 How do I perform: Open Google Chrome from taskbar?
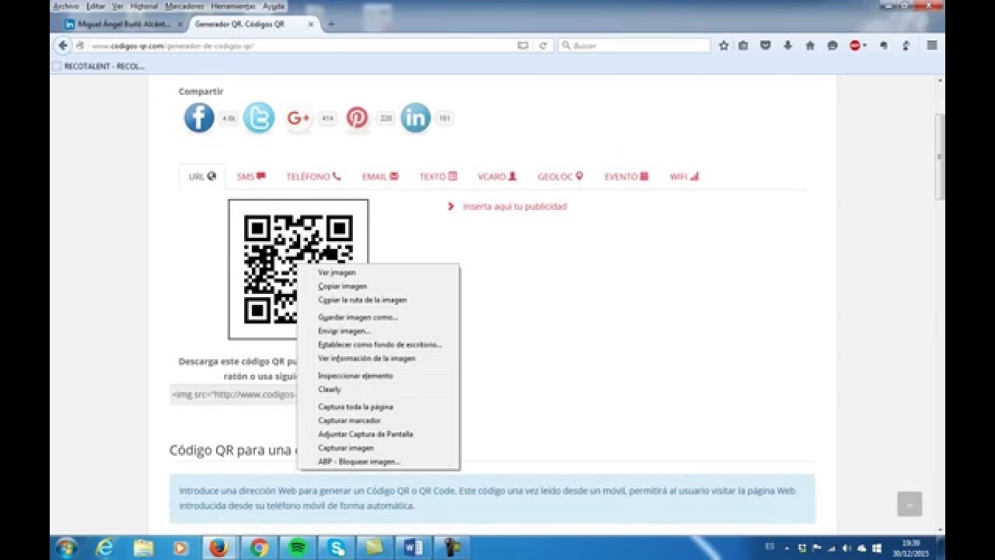(260, 548)
